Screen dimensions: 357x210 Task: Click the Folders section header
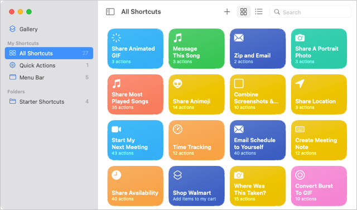(x=16, y=92)
